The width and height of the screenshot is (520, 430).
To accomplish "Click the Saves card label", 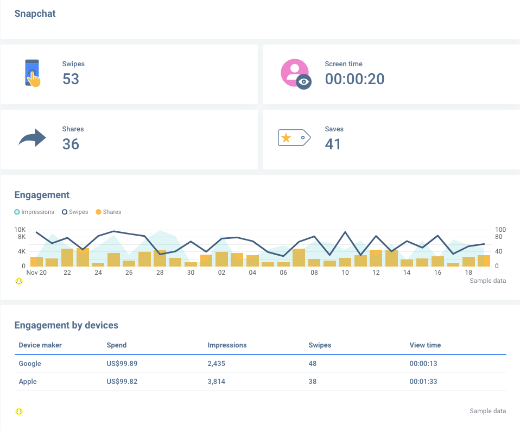I will pyautogui.click(x=334, y=129).
